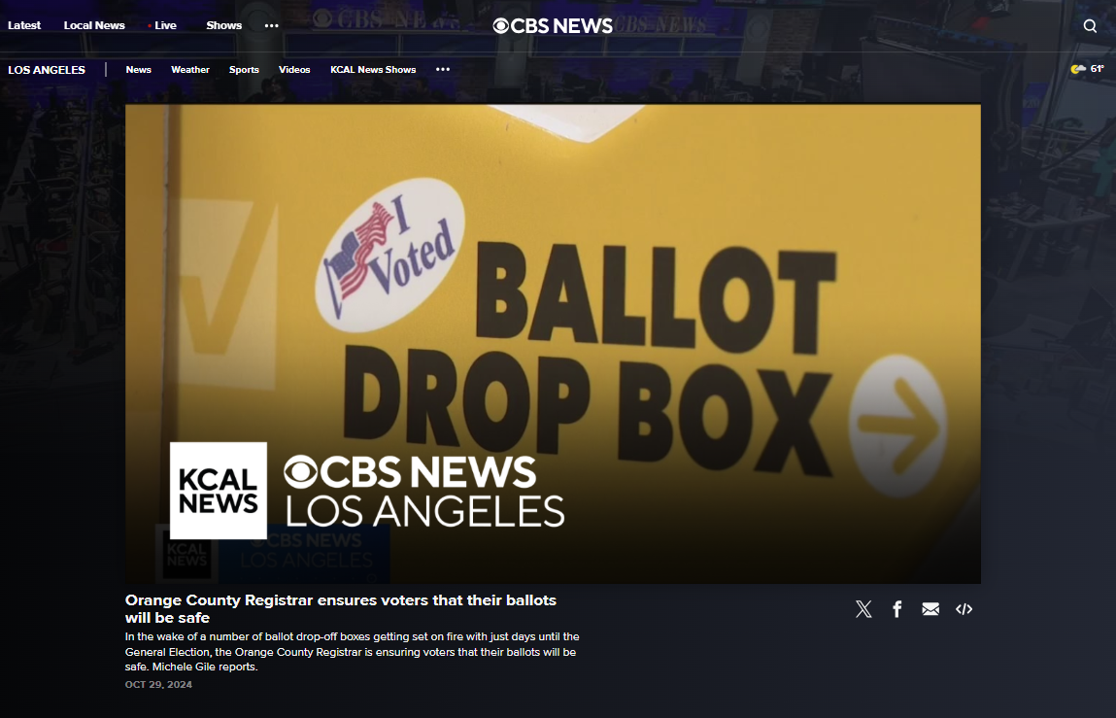The width and height of the screenshot is (1116, 718).
Task: Share video on Facebook icon
Action: (x=896, y=609)
